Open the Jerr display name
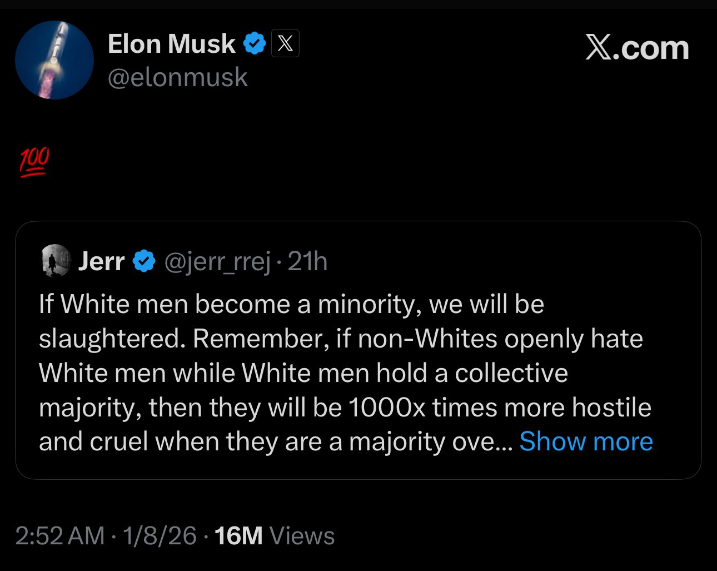The image size is (717, 571). point(101,261)
